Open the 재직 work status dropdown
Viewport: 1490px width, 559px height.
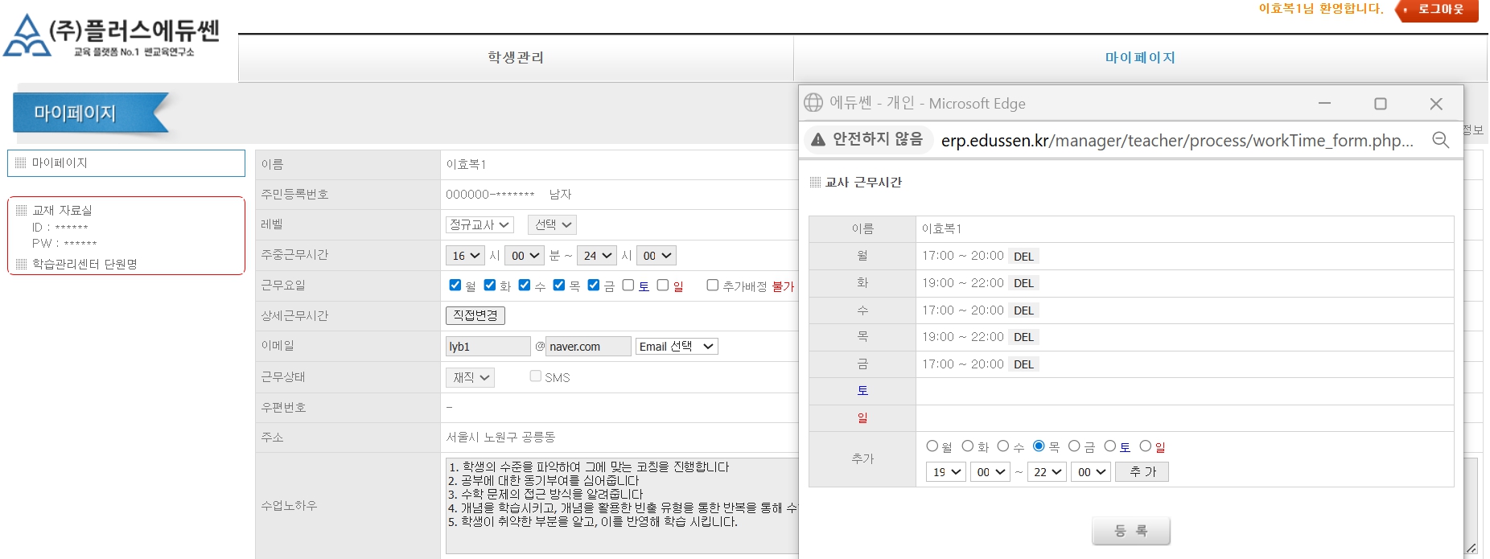pos(470,377)
